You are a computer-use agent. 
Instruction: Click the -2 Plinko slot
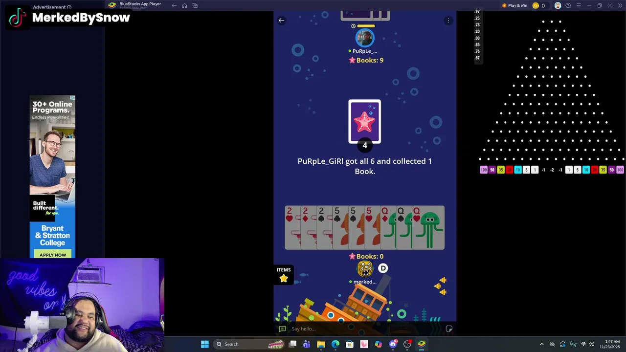[x=552, y=170]
